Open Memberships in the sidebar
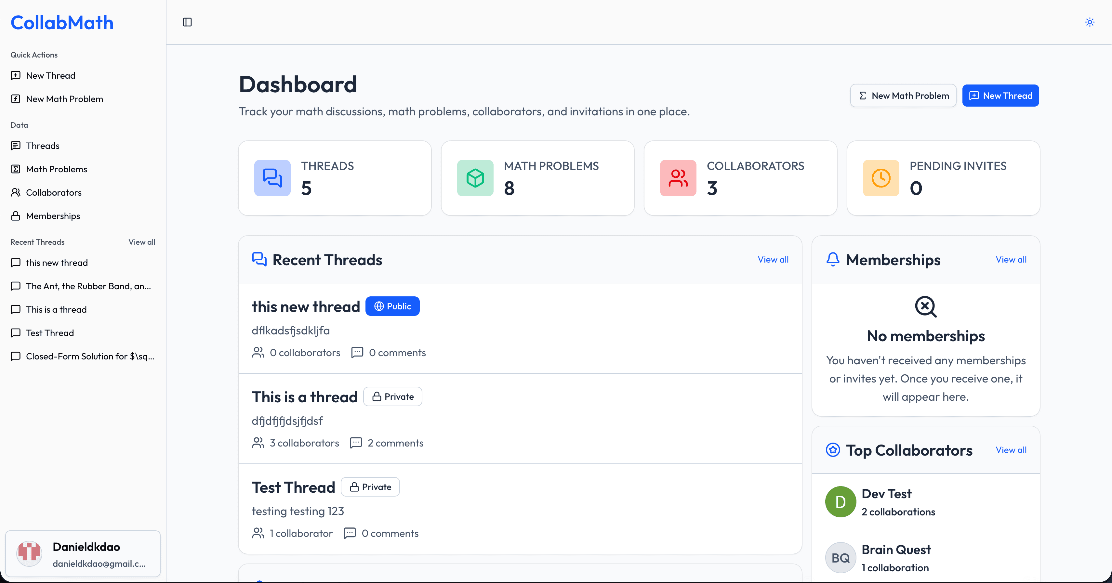1112x583 pixels. tap(83, 216)
